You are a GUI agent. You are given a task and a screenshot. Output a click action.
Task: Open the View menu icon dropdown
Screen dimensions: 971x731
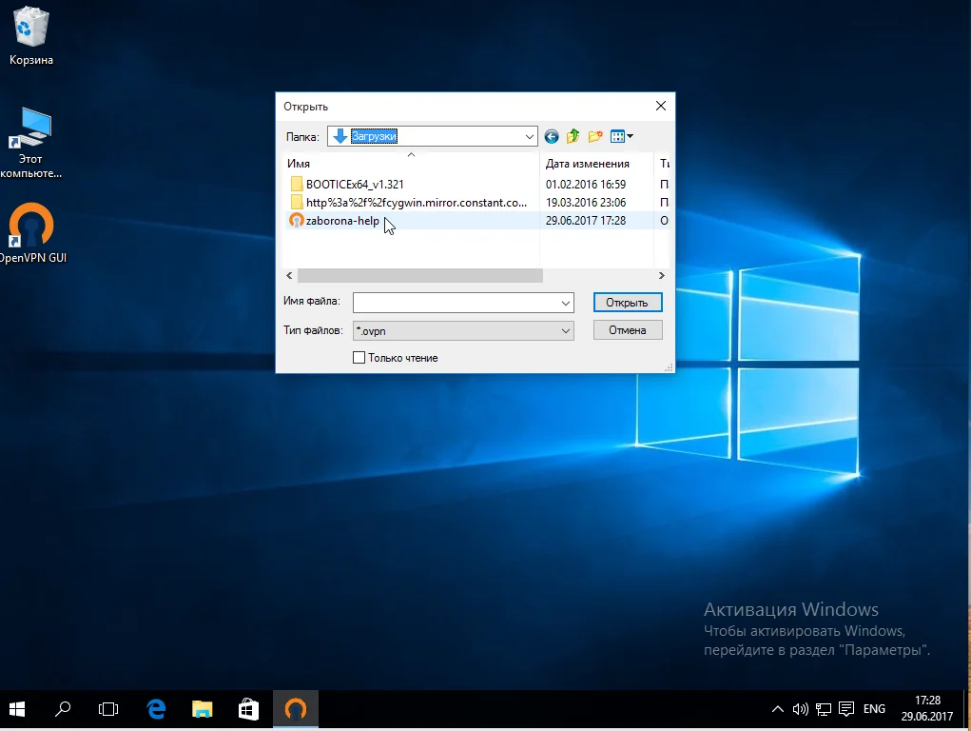tap(621, 136)
